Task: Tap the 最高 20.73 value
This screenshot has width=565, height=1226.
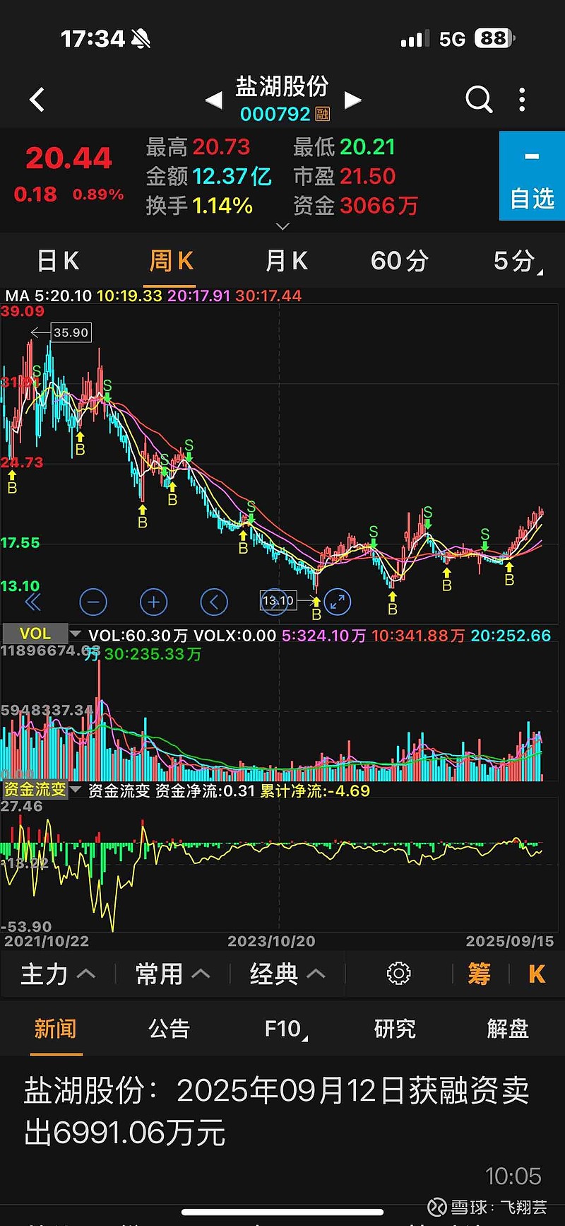Action: pyautogui.click(x=221, y=147)
